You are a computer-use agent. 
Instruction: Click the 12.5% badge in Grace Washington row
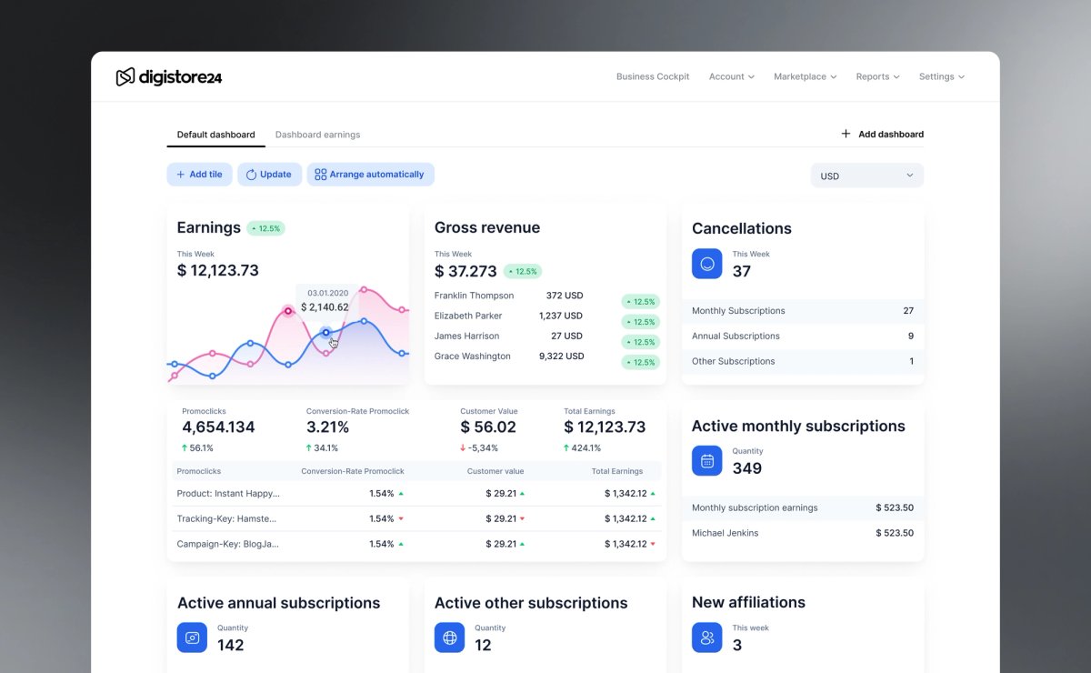(640, 362)
